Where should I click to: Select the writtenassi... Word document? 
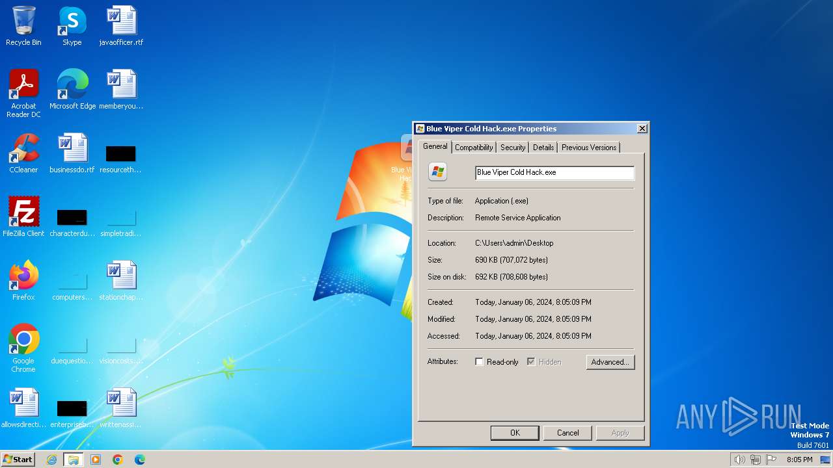[x=121, y=408]
